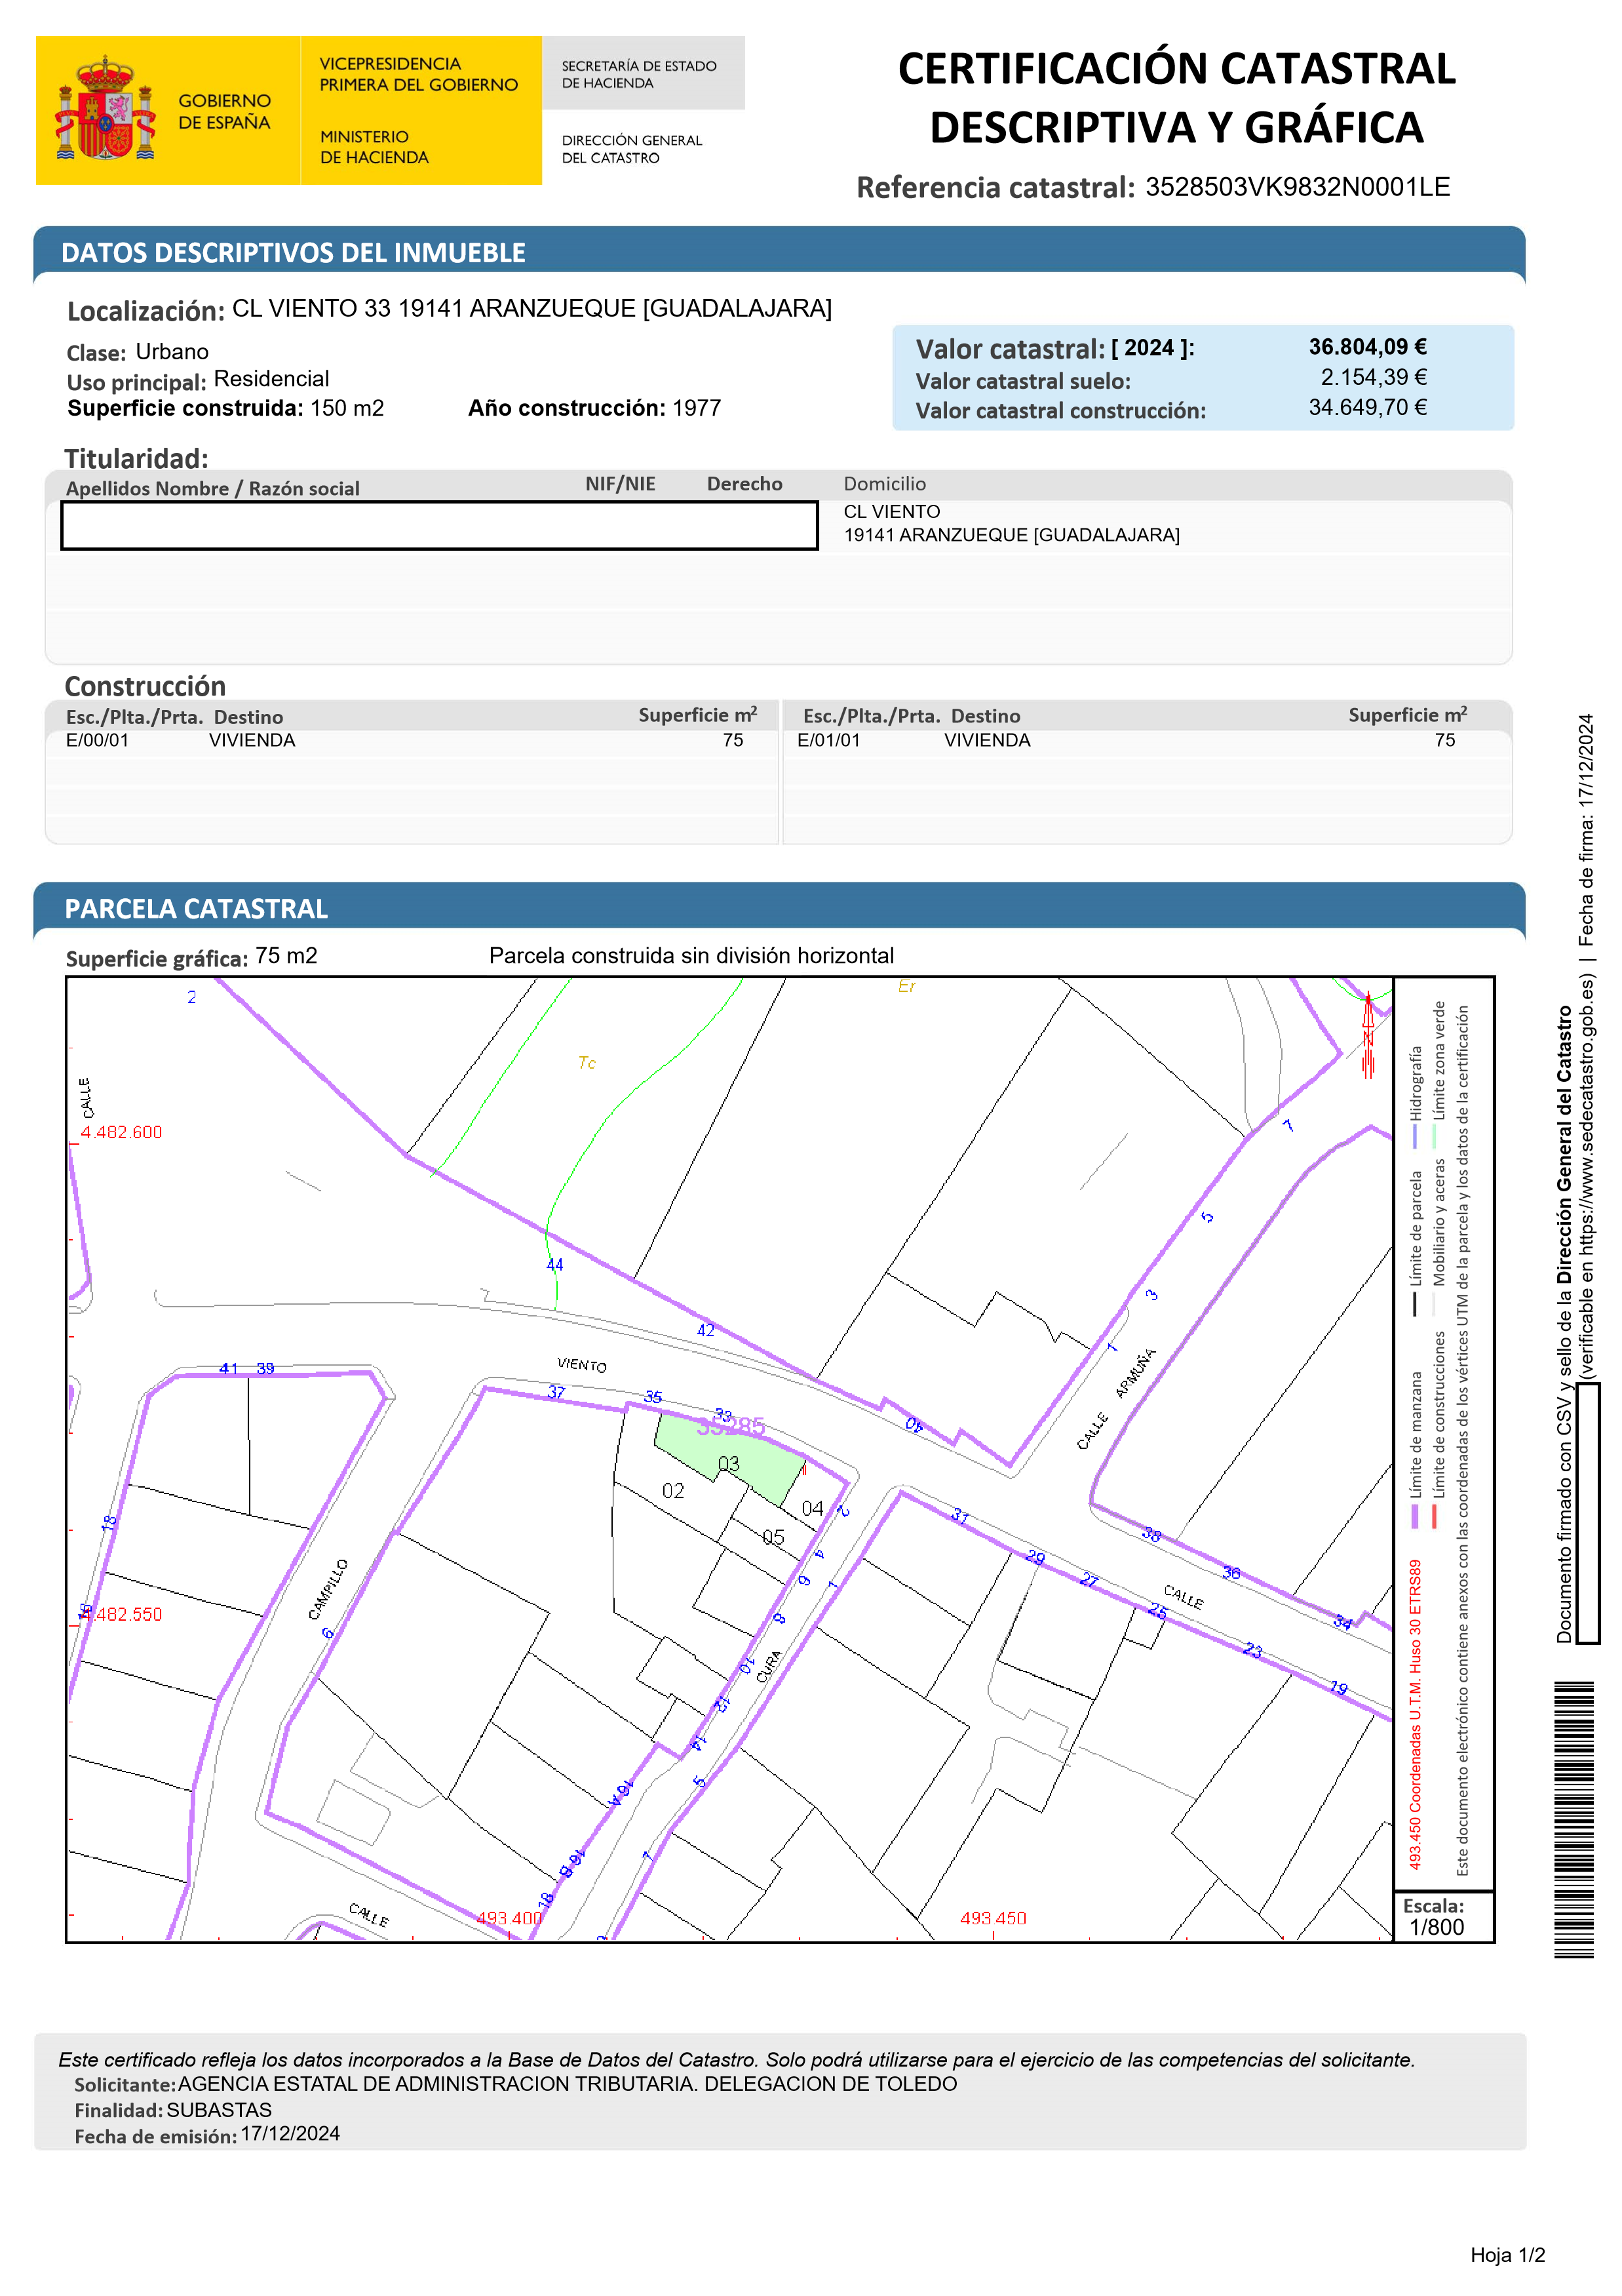Click parcel label 02 on the map
Image resolution: width=1622 pixels, height=2296 pixels.
tap(672, 1491)
